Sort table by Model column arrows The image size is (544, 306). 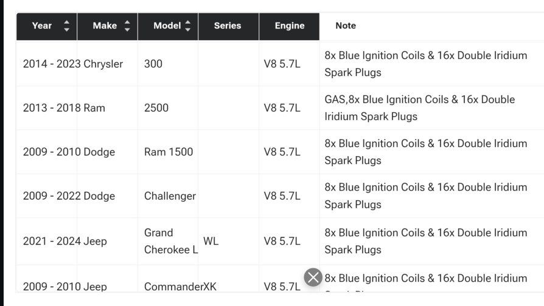pos(188,26)
